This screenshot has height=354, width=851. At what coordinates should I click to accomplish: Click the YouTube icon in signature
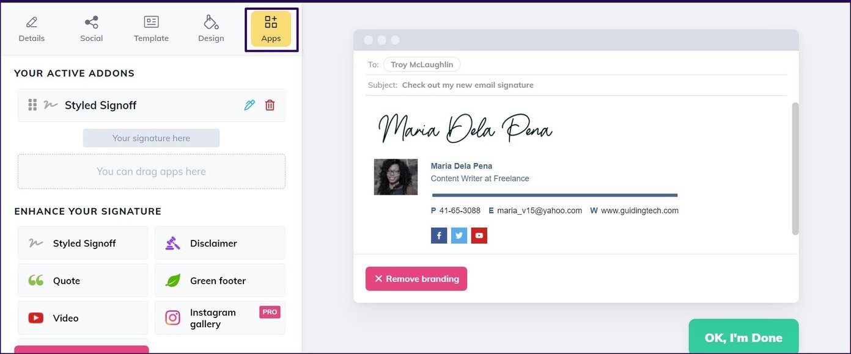(479, 236)
